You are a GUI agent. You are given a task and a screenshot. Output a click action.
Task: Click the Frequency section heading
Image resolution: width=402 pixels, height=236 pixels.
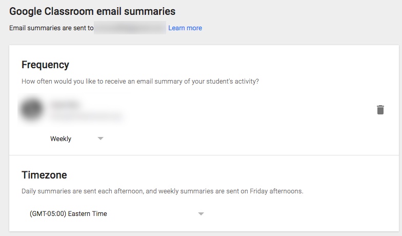(x=45, y=65)
